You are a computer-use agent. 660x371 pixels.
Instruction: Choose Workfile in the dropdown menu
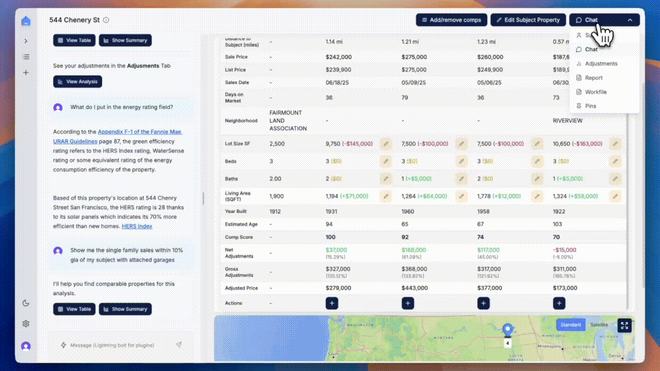[596, 92]
